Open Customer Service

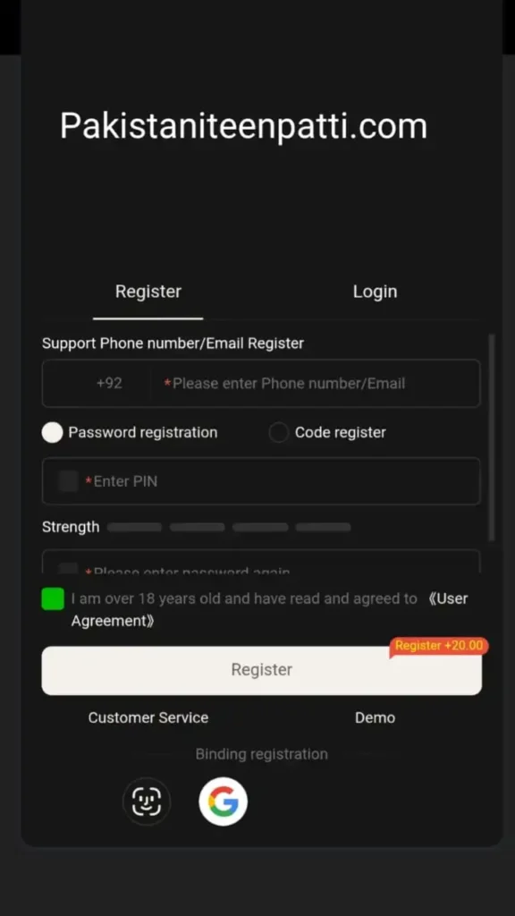point(148,717)
